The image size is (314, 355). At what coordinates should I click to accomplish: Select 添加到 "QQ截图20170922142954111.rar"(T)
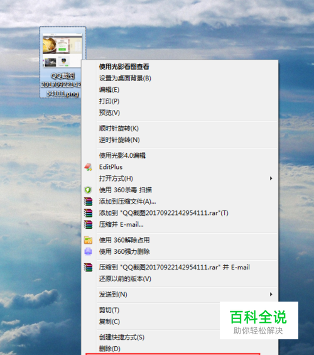(x=163, y=213)
